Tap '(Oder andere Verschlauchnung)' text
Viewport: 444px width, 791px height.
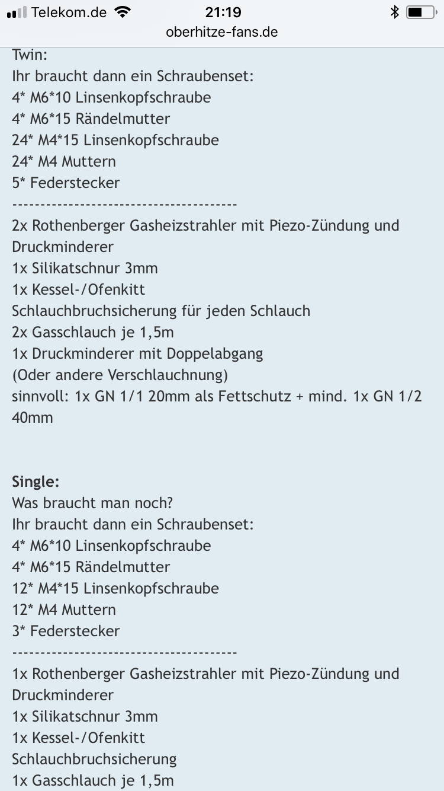[x=120, y=375]
